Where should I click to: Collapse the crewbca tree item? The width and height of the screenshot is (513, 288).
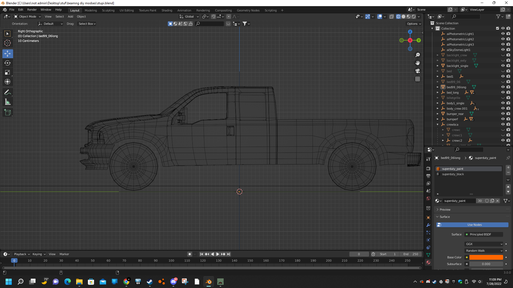tap(438, 125)
